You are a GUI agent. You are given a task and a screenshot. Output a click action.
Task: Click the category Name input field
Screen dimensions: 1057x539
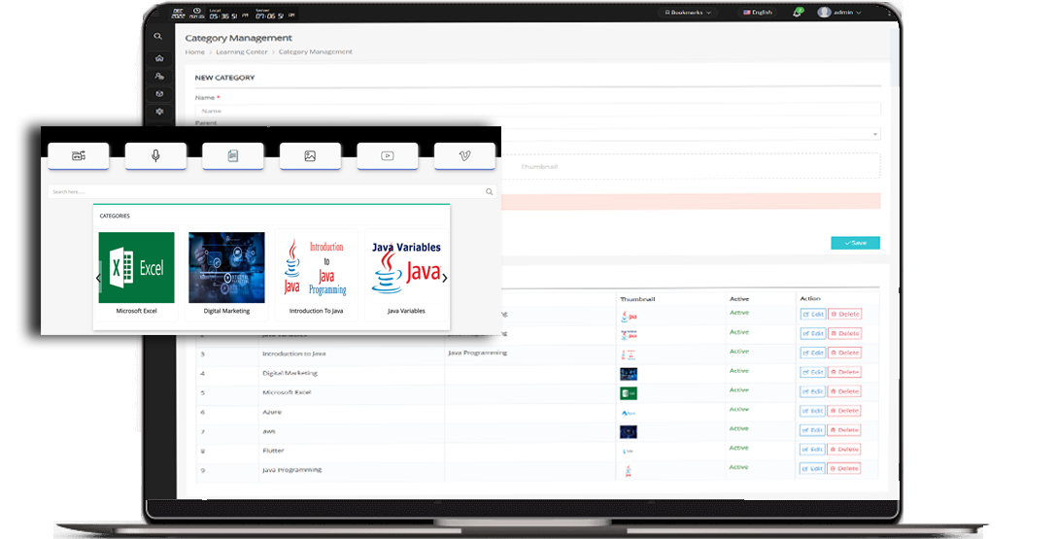pyautogui.click(x=537, y=111)
